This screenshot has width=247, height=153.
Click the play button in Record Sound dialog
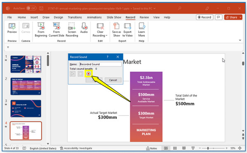(x=72, y=74)
